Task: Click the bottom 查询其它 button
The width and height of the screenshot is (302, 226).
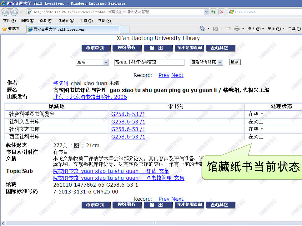Action: pyautogui.click(x=220, y=205)
